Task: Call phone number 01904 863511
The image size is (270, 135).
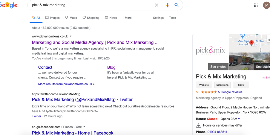Action: [x=217, y=132]
